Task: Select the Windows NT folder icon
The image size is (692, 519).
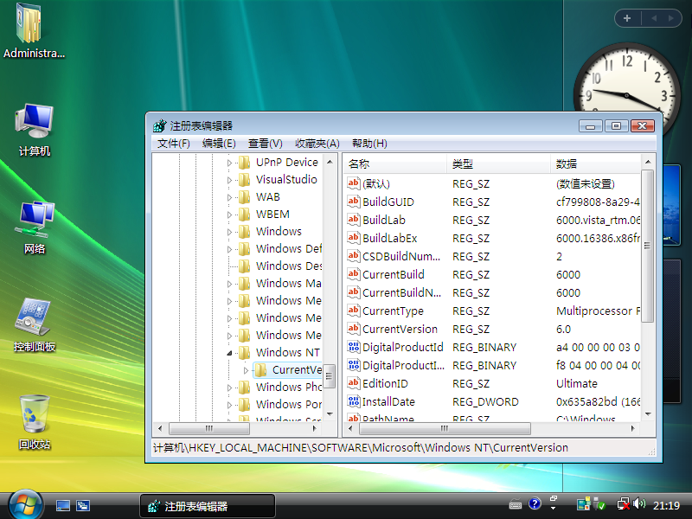Action: (245, 352)
